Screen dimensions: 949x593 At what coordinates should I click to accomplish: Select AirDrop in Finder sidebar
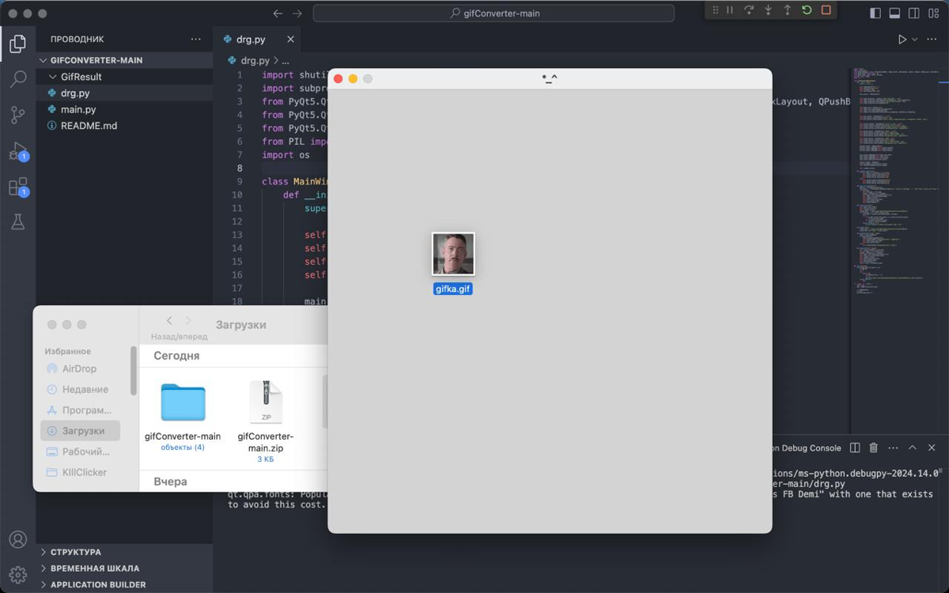pyautogui.click(x=79, y=368)
